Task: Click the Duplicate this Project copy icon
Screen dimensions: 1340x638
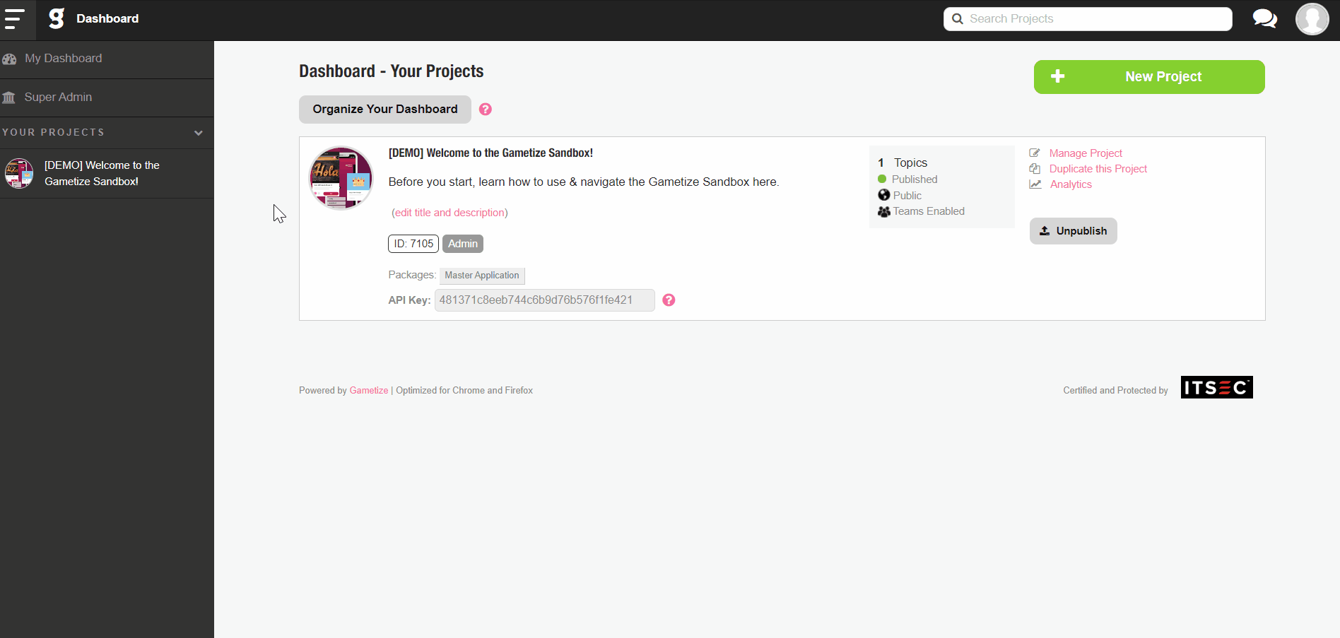Action: click(1035, 169)
